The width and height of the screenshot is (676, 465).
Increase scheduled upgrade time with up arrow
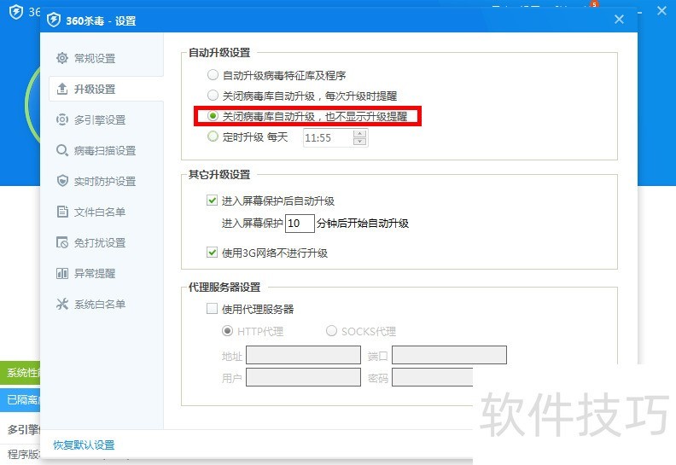tap(359, 134)
